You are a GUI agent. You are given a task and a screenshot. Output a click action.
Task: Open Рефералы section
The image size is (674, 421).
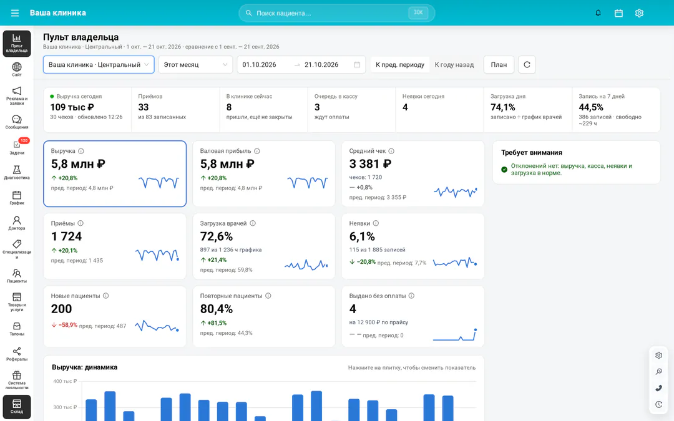17,354
